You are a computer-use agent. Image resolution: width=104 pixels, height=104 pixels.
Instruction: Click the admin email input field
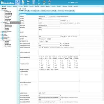tap(49, 25)
